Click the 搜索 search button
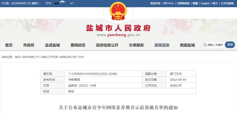This screenshot has width=237, height=116. 230,45
